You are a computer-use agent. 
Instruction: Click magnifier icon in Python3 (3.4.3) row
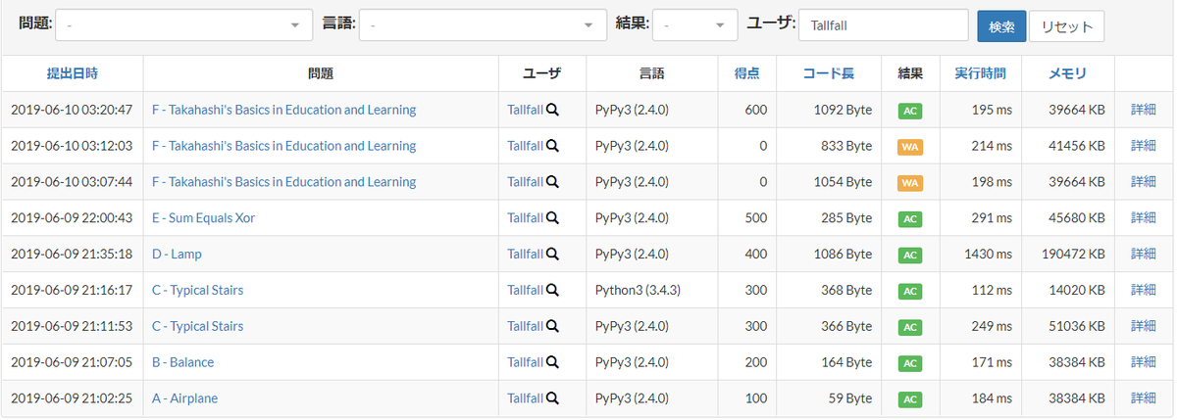pyautogui.click(x=553, y=291)
